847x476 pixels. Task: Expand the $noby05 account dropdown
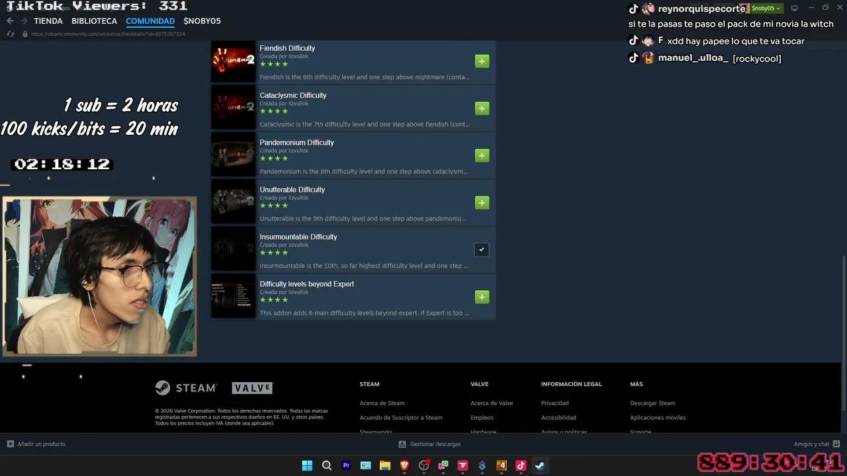point(766,9)
